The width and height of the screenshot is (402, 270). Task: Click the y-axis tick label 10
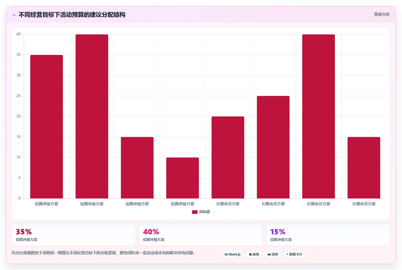(x=19, y=157)
